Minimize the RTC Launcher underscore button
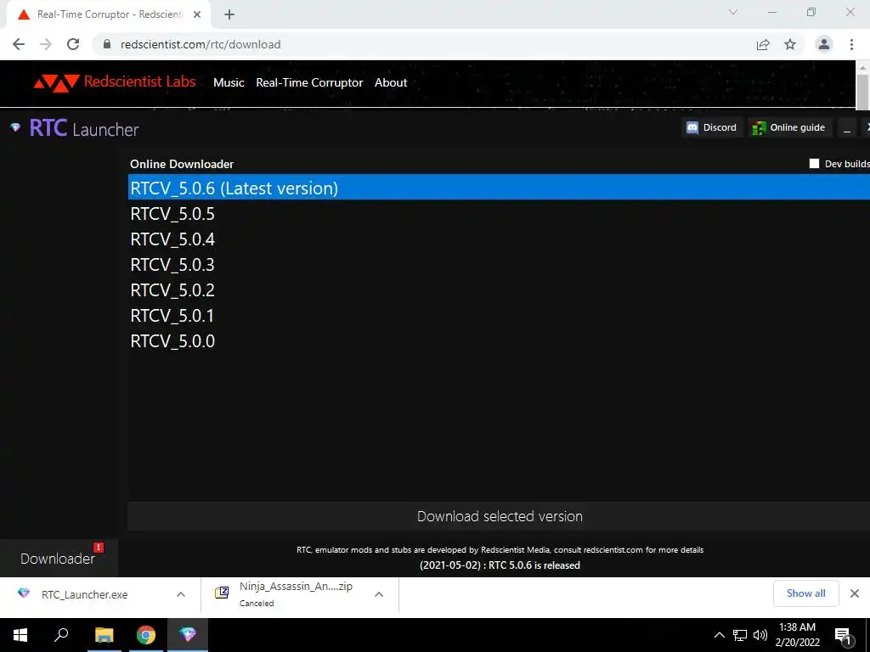Viewport: 870px width, 652px height. (x=847, y=128)
